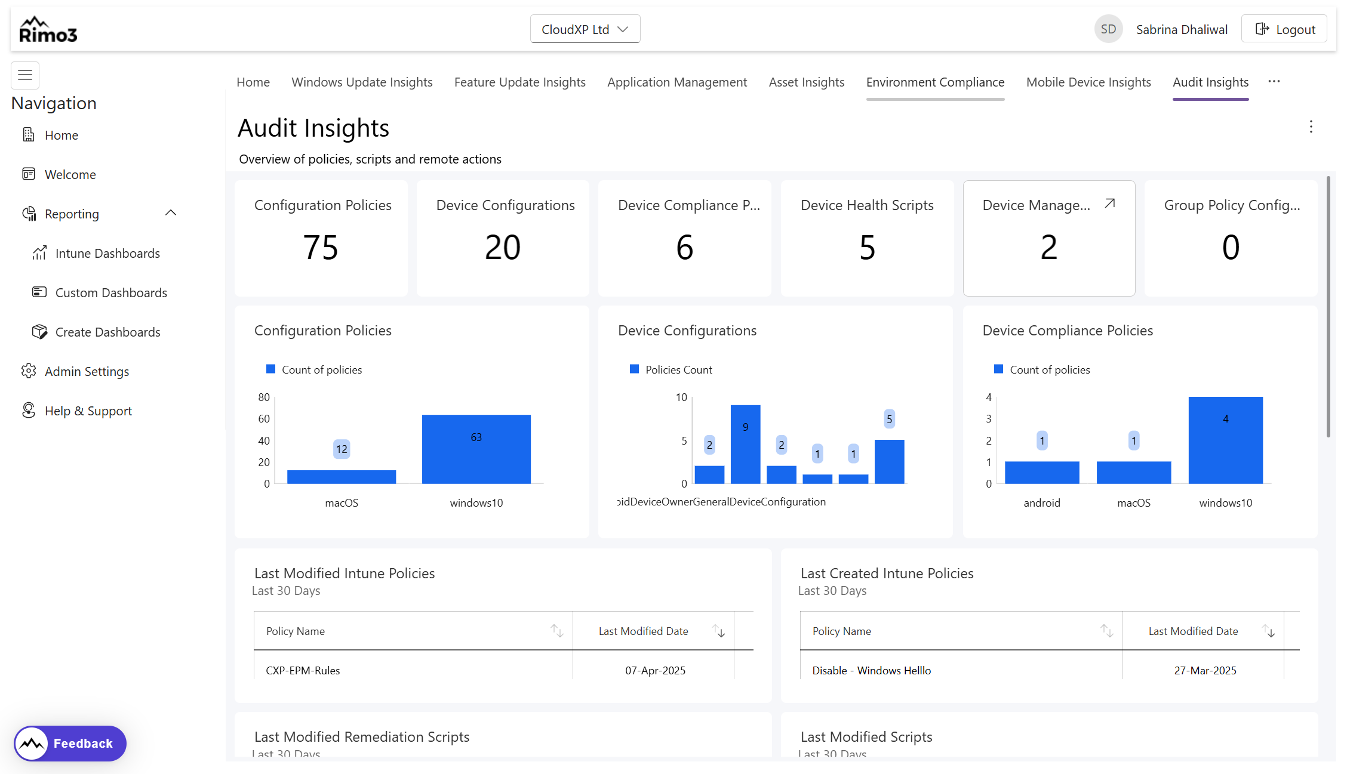The width and height of the screenshot is (1347, 774).
Task: Sort Last Created policies by date
Action: pyautogui.click(x=1268, y=631)
